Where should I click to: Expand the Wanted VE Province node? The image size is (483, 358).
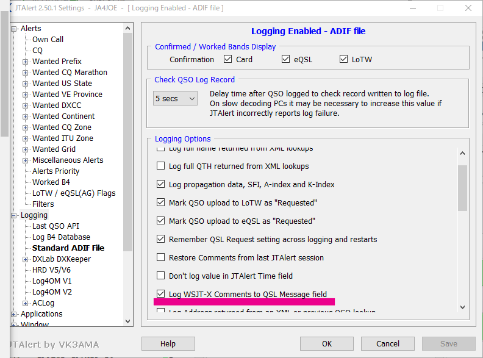point(25,95)
